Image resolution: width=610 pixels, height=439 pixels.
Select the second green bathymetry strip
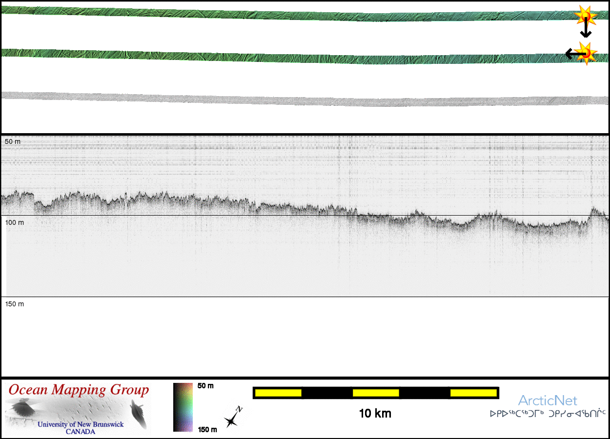pyautogui.click(x=293, y=57)
